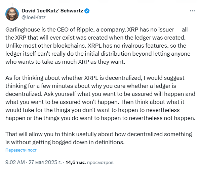
Task: Click the 14,6 тыс. view count
Action: coord(76,162)
